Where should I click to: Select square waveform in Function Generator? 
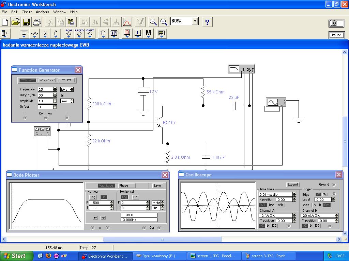pyautogui.click(x=66, y=80)
